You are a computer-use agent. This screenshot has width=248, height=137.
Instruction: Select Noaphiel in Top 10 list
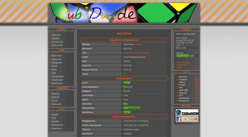click(183, 80)
